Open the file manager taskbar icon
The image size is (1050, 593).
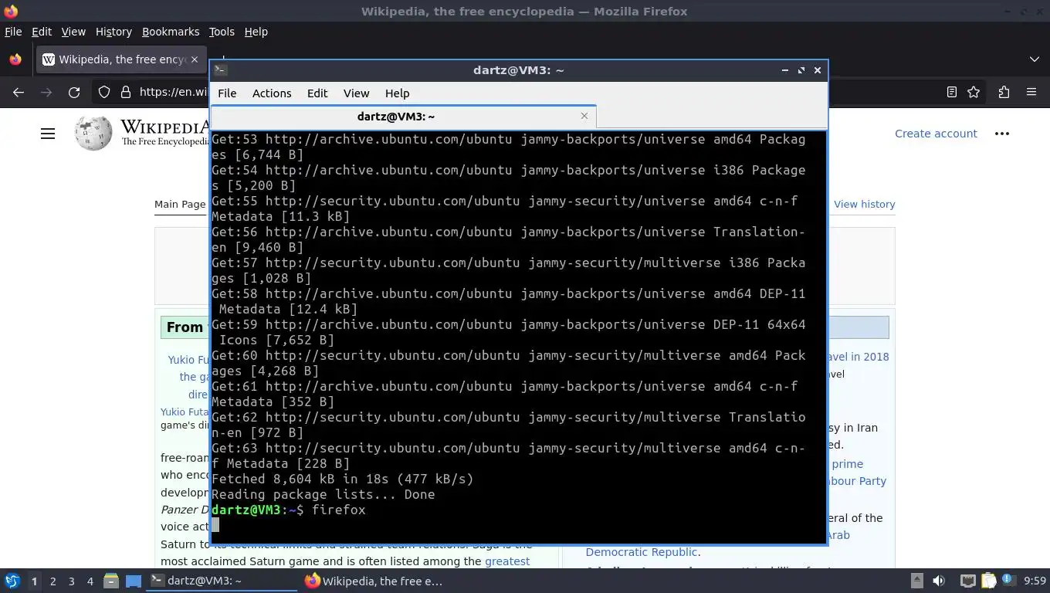[111, 581]
